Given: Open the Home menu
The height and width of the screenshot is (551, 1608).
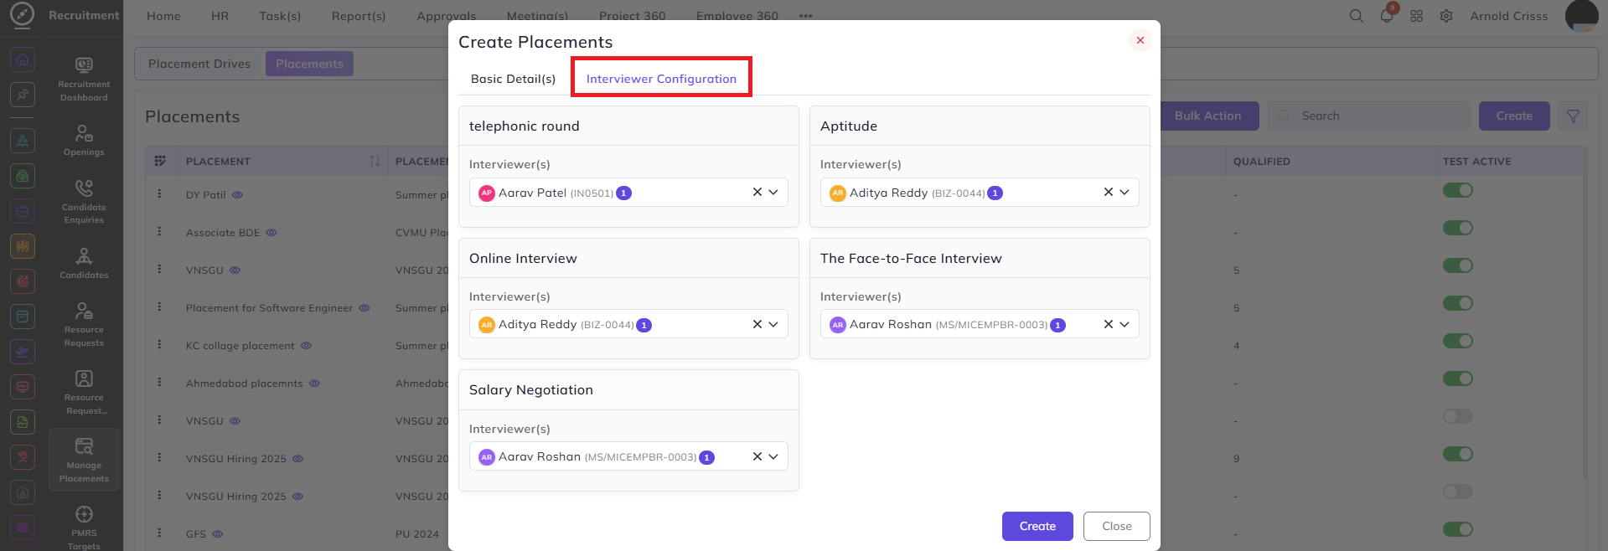Looking at the screenshot, I should tap(163, 16).
